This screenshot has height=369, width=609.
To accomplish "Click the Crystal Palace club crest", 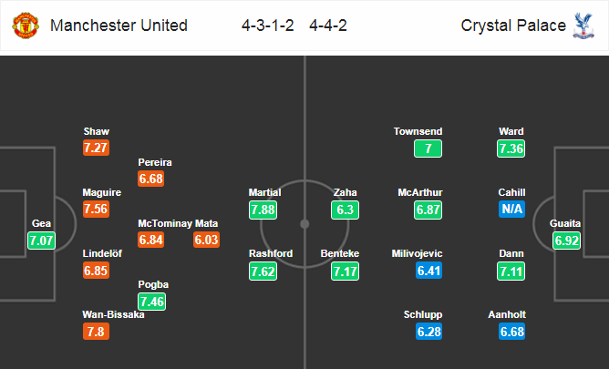I will [x=583, y=26].
